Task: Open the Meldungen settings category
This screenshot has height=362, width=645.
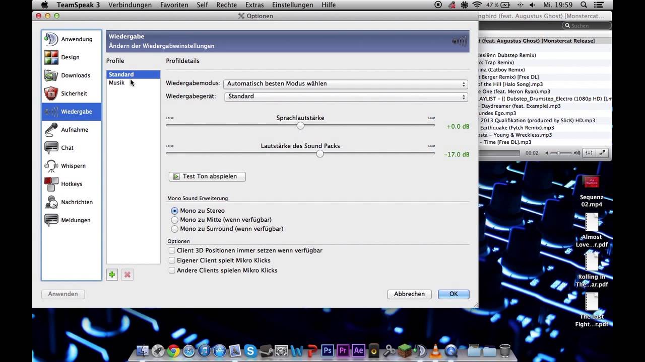Action: click(x=71, y=220)
